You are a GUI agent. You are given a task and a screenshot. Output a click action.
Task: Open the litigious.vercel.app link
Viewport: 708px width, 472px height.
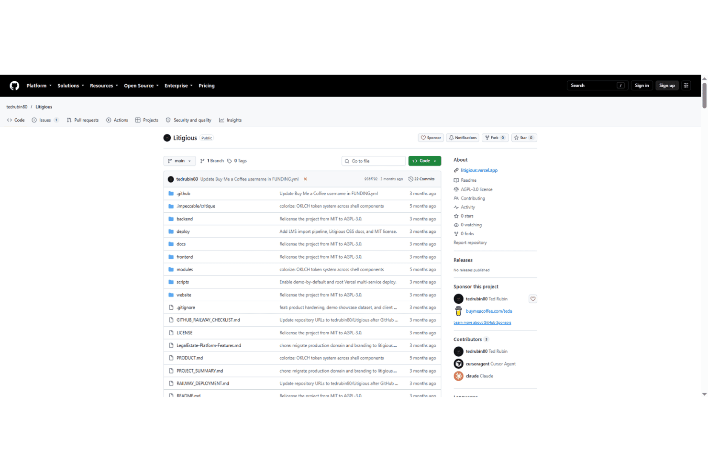479,171
